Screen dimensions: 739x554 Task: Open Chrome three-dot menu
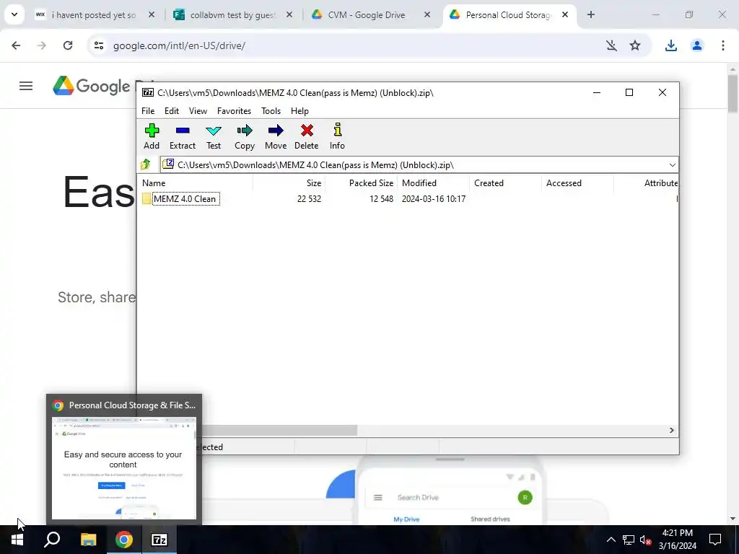point(723,45)
